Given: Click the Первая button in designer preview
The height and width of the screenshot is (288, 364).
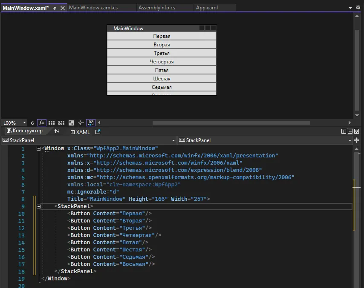Looking at the screenshot, I should [x=162, y=36].
